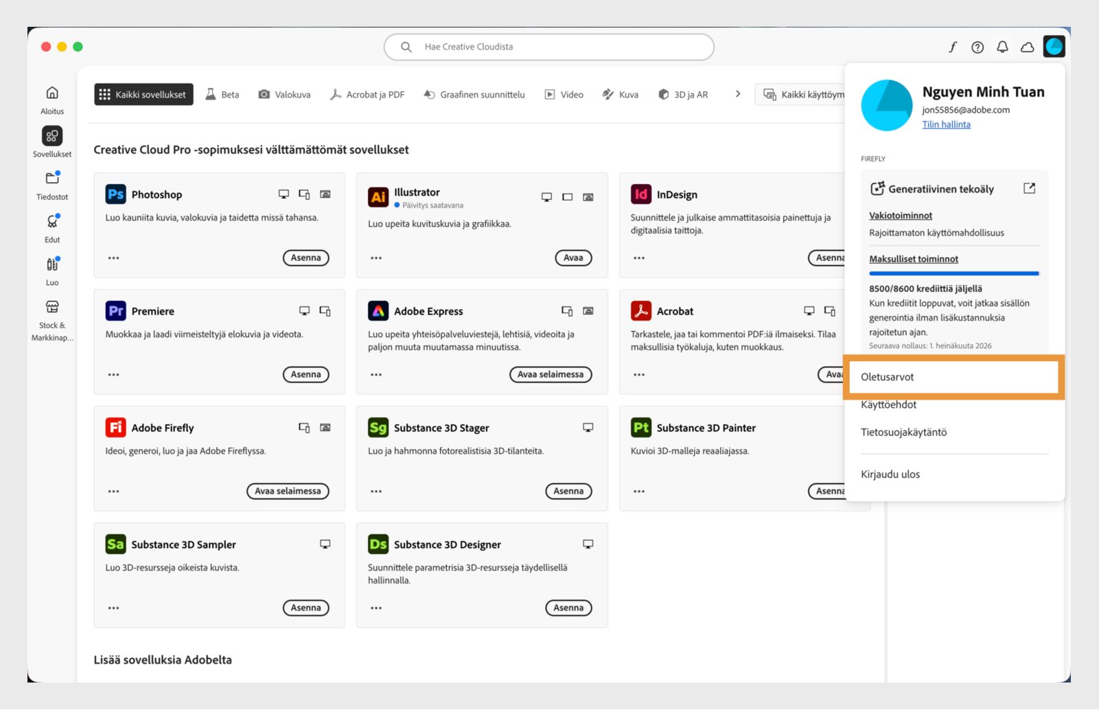Select Oletusarvot in profile menu

954,377
